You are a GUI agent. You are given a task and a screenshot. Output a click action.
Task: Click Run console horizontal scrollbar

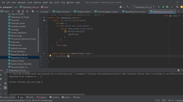(x=47, y=94)
